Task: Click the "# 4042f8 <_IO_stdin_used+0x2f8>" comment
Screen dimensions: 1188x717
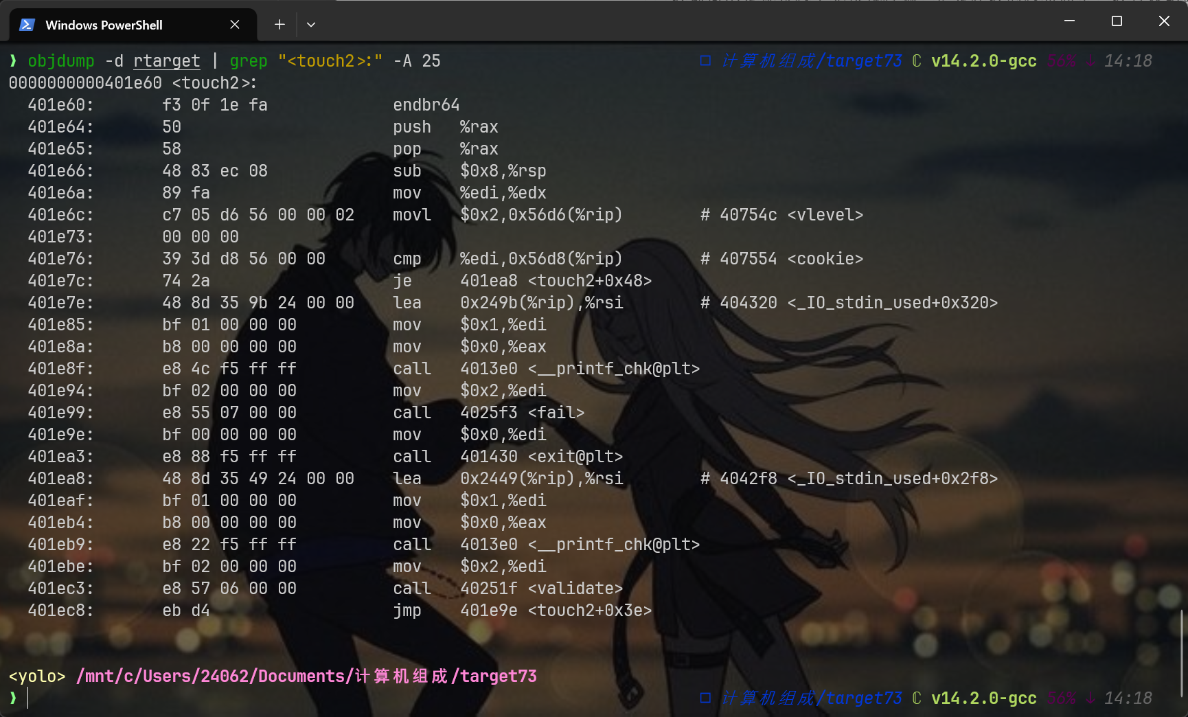Action: pyautogui.click(x=849, y=479)
